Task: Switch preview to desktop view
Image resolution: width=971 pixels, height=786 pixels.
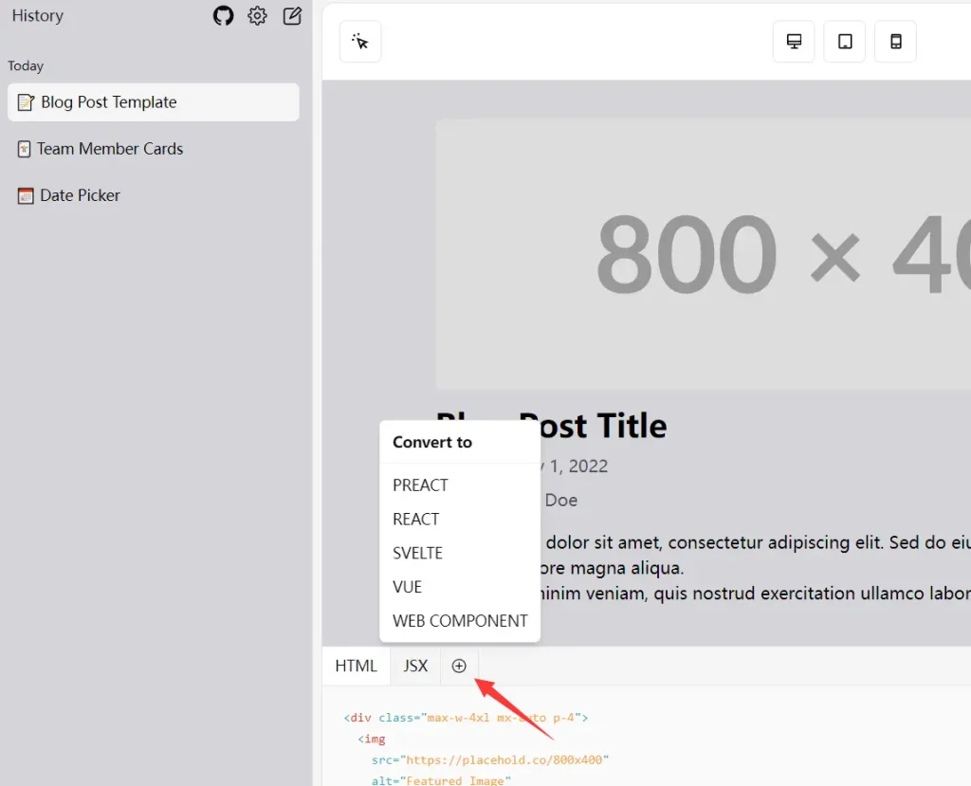Action: point(793,41)
